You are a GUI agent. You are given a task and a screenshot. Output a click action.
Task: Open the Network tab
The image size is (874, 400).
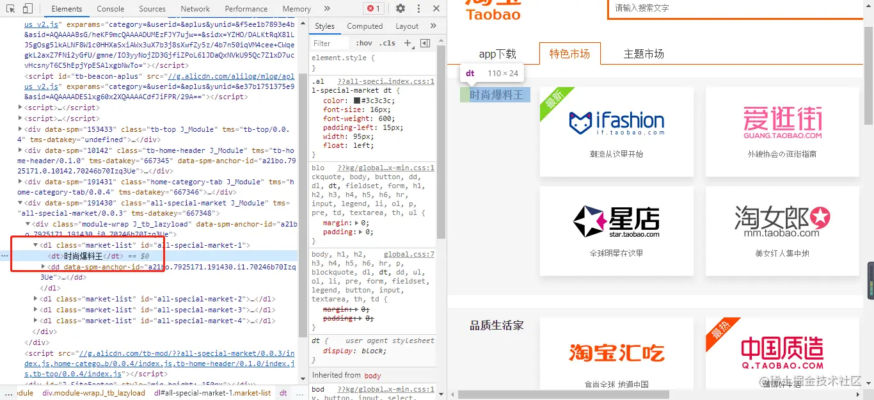point(195,9)
